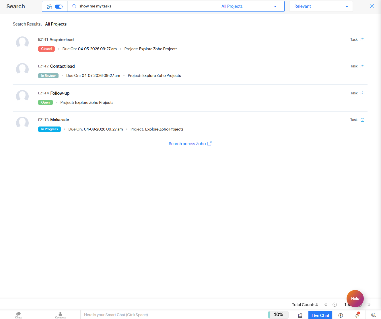
Task: Open Contacts from the bottom bar
Action: pyautogui.click(x=60, y=315)
